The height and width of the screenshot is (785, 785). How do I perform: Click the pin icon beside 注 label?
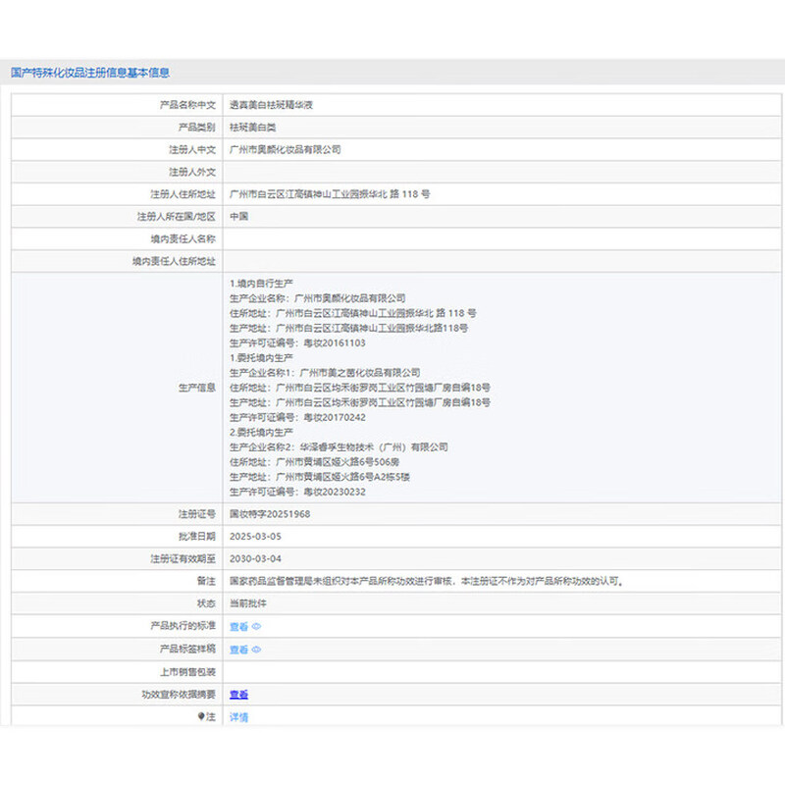tap(201, 716)
